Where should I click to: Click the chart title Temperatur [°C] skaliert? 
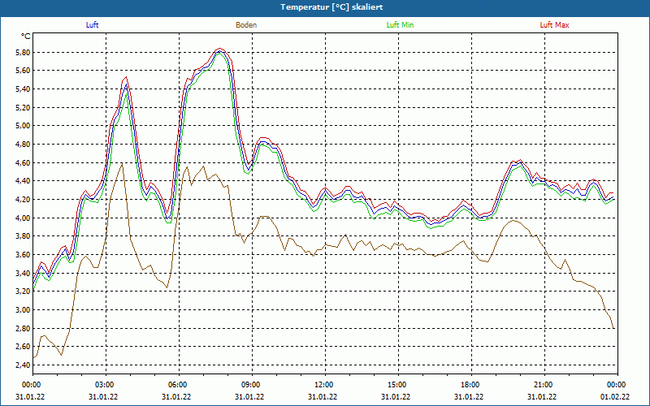[325, 6]
